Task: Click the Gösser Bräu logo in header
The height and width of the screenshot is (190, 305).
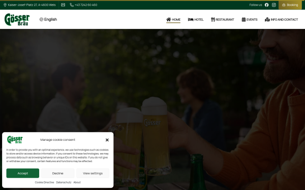Action: pos(17,19)
